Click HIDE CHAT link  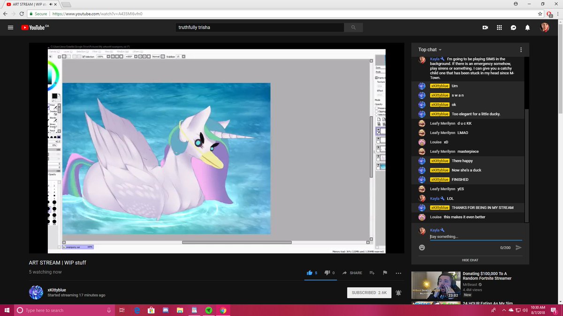[470, 260]
